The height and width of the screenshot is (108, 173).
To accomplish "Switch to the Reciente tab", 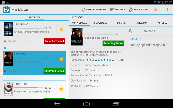I will tap(121, 23).
